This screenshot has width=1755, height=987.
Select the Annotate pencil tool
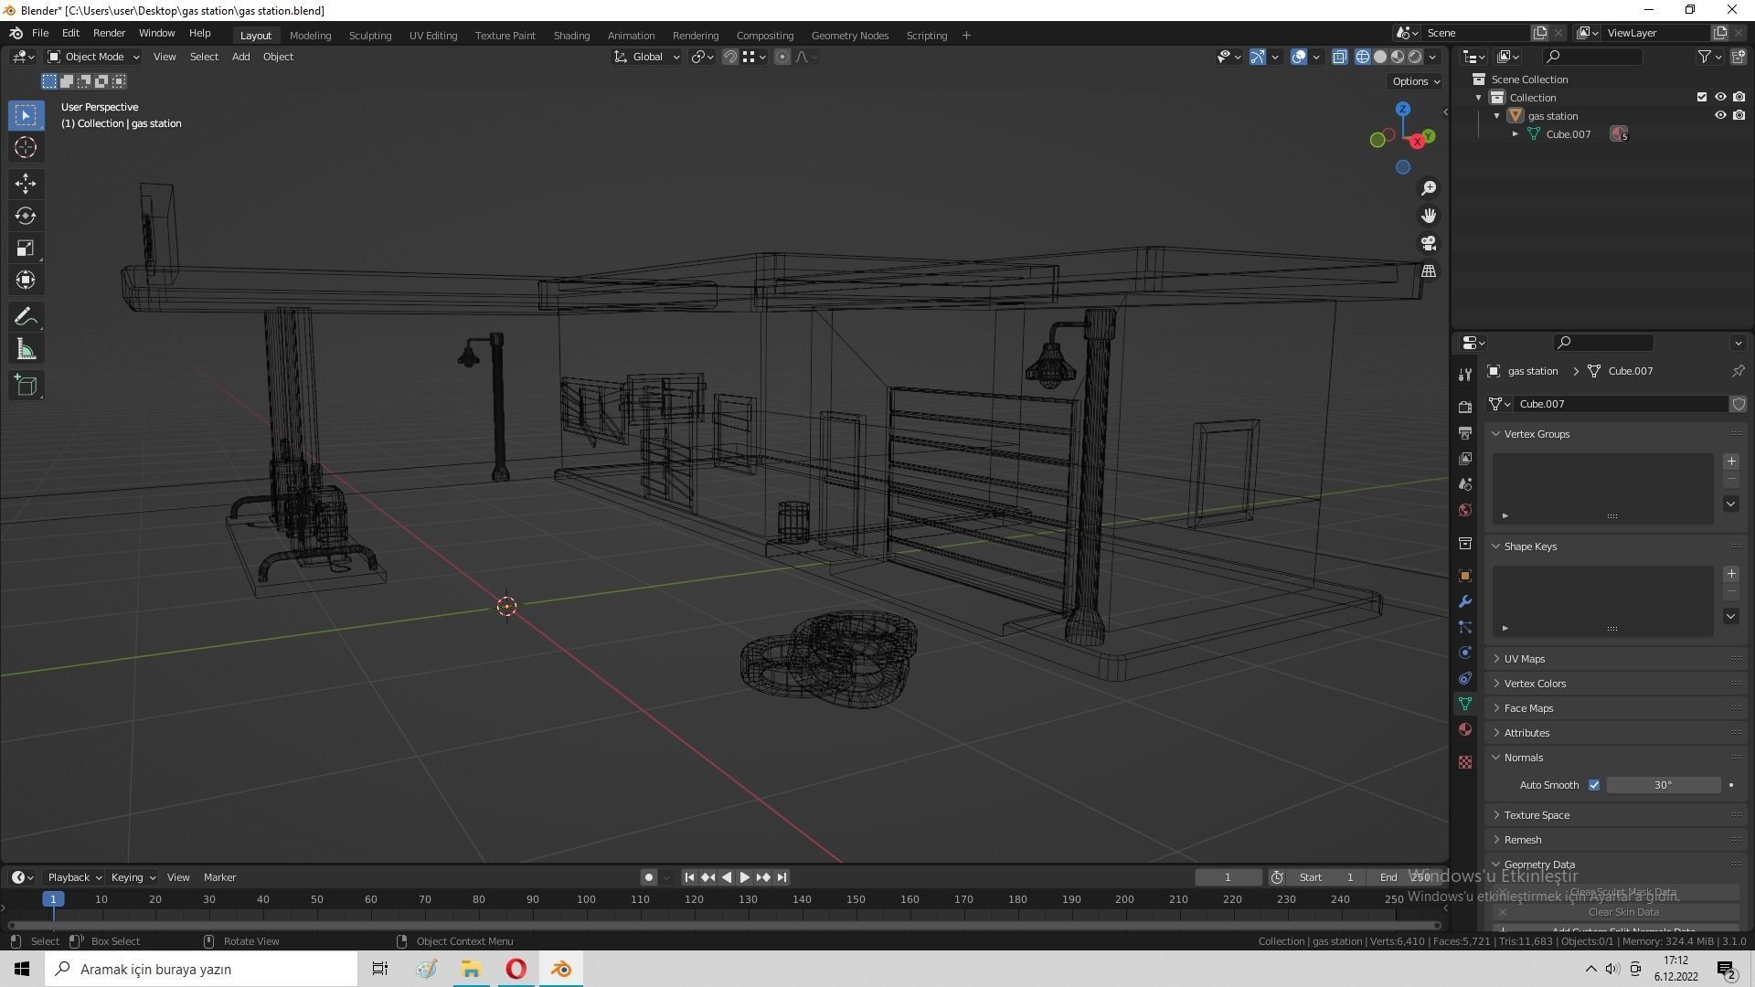tap(26, 317)
